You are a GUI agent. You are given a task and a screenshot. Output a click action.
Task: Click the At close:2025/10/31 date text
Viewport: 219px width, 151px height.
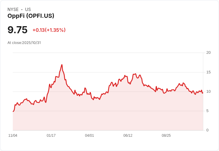click(x=24, y=43)
